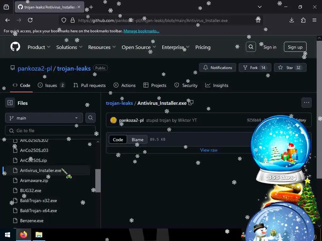Open the Windows Start button
This screenshot has height=241, width=322.
8,235
